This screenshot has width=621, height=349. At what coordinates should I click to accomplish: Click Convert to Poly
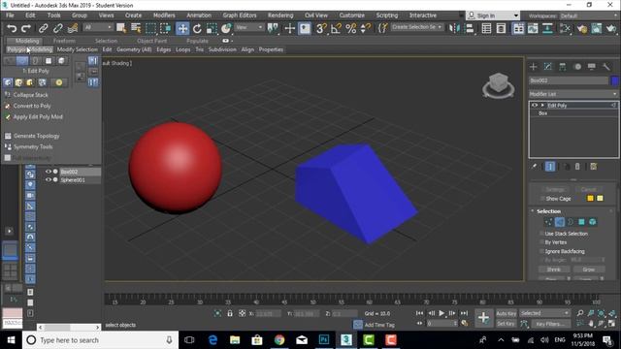pos(32,106)
